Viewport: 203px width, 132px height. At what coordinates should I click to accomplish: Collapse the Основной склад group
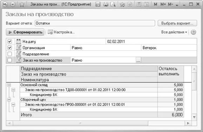[x=9, y=85]
